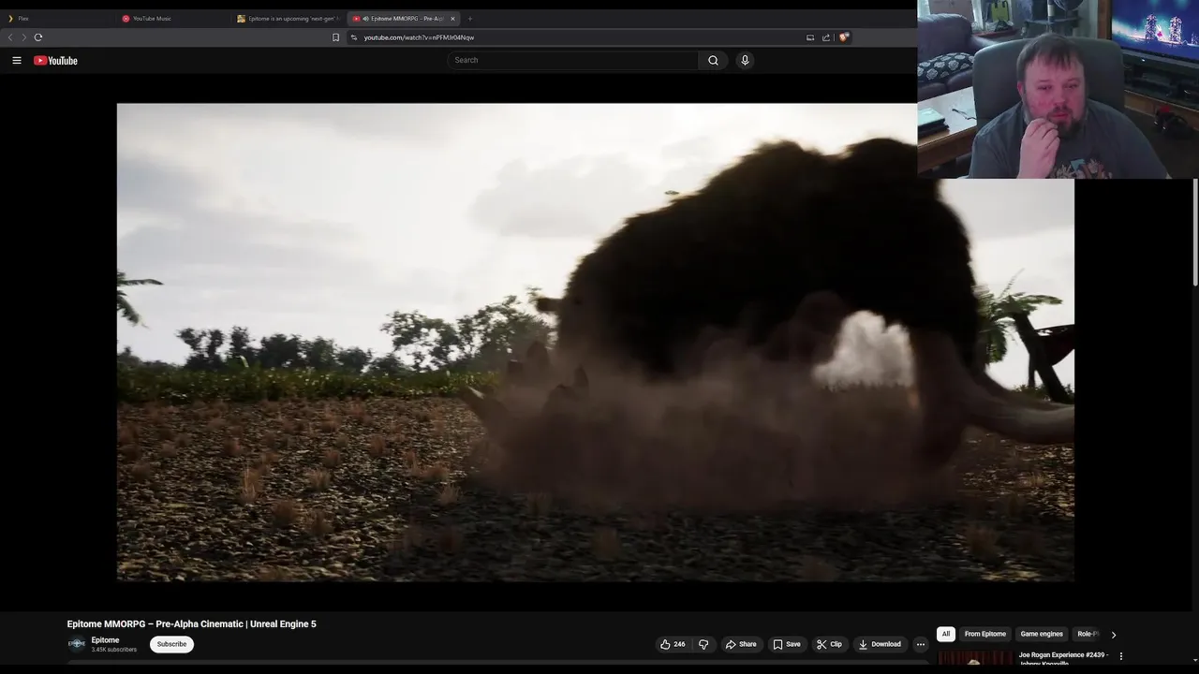This screenshot has height=674, width=1199.
Task: Open the YouTube hamburger guide menu
Action: click(x=17, y=60)
